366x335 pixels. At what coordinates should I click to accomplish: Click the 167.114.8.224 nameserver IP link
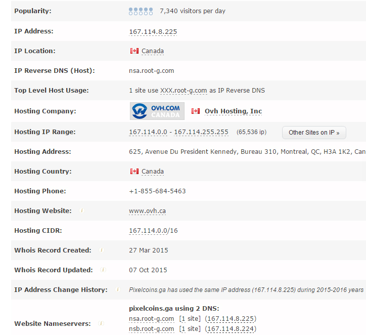pyautogui.click(x=231, y=329)
